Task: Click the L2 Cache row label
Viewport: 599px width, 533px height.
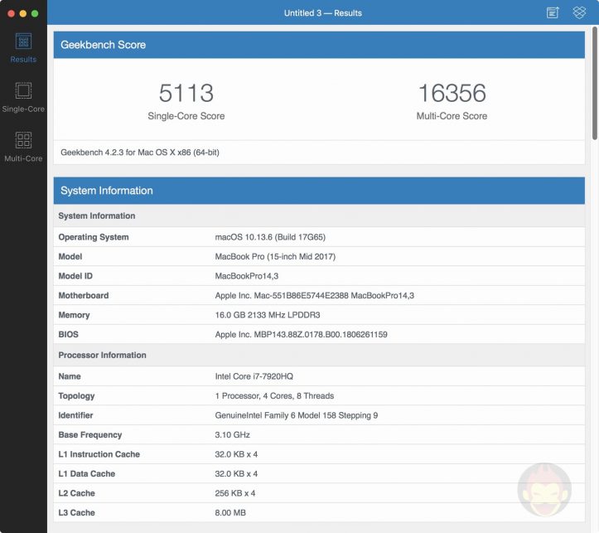Action: (76, 493)
